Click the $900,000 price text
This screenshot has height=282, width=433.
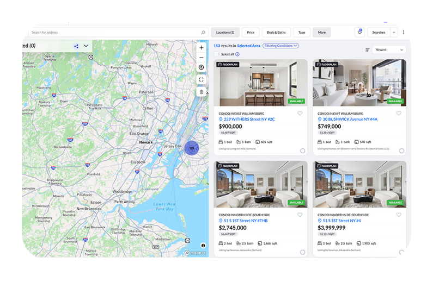point(230,127)
